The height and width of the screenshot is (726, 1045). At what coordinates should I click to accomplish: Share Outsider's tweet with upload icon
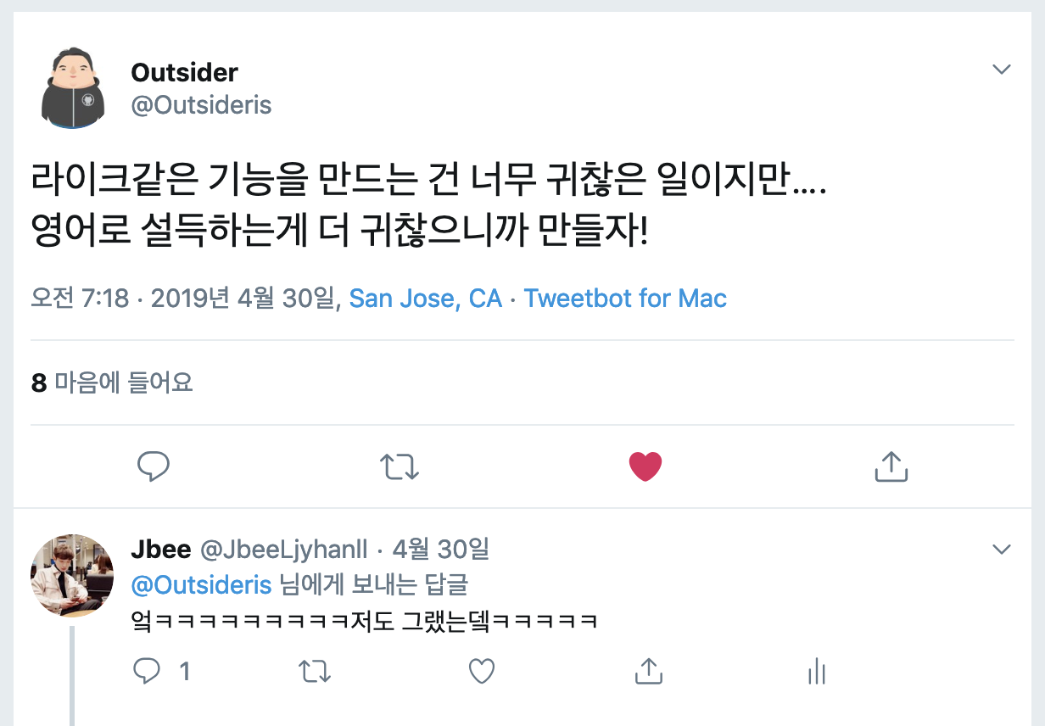[891, 466]
